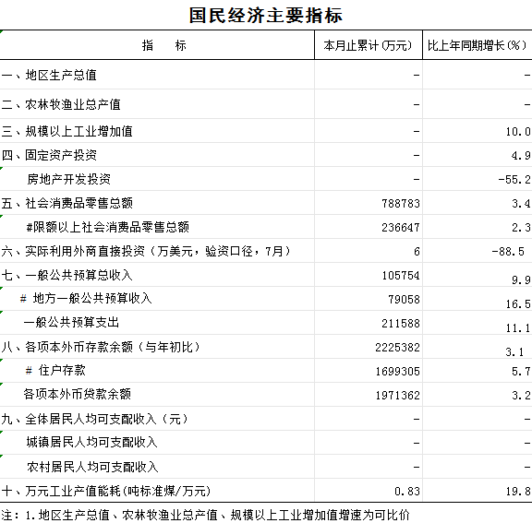532x523 pixels.
Task: Select the 城镇居民人均可支配收入 label
Action: click(92, 442)
